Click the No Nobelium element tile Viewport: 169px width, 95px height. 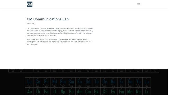[x=138, y=91]
